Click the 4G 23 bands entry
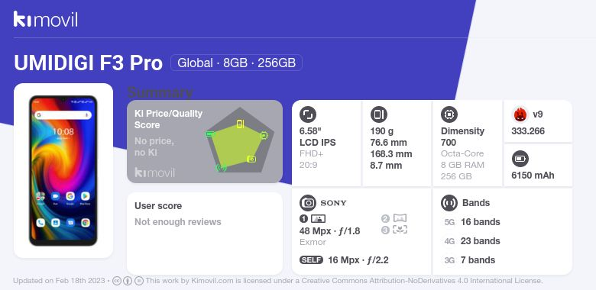The image size is (596, 290). [472, 241]
